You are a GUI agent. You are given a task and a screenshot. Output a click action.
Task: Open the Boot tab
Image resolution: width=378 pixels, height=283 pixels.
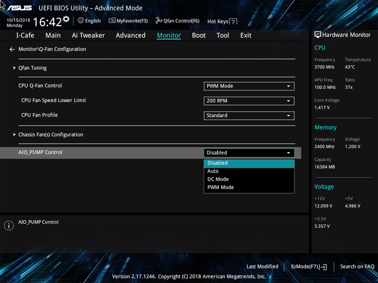tap(199, 36)
